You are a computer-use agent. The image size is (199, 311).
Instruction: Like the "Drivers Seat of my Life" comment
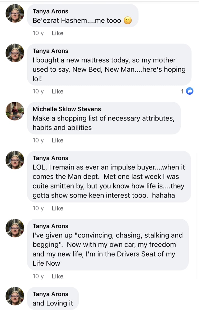[x=57, y=276]
